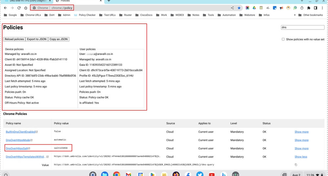This screenshot has height=176, width=328.
Task: Open the ChromeOS launcher circle
Action: tap(6, 175)
